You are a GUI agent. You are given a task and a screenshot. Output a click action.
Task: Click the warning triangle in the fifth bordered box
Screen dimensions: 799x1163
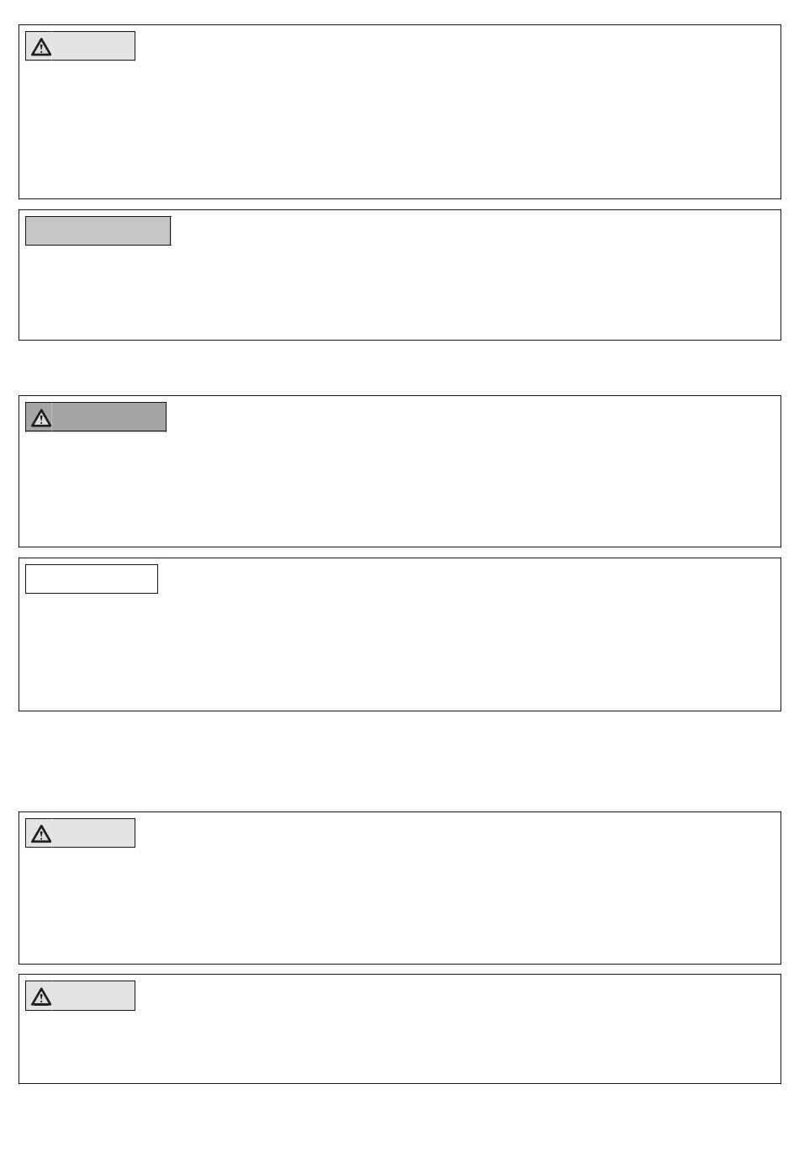point(41,834)
